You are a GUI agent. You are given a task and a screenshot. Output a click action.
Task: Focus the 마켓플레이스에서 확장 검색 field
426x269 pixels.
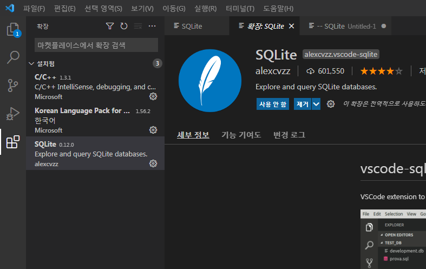(96, 45)
